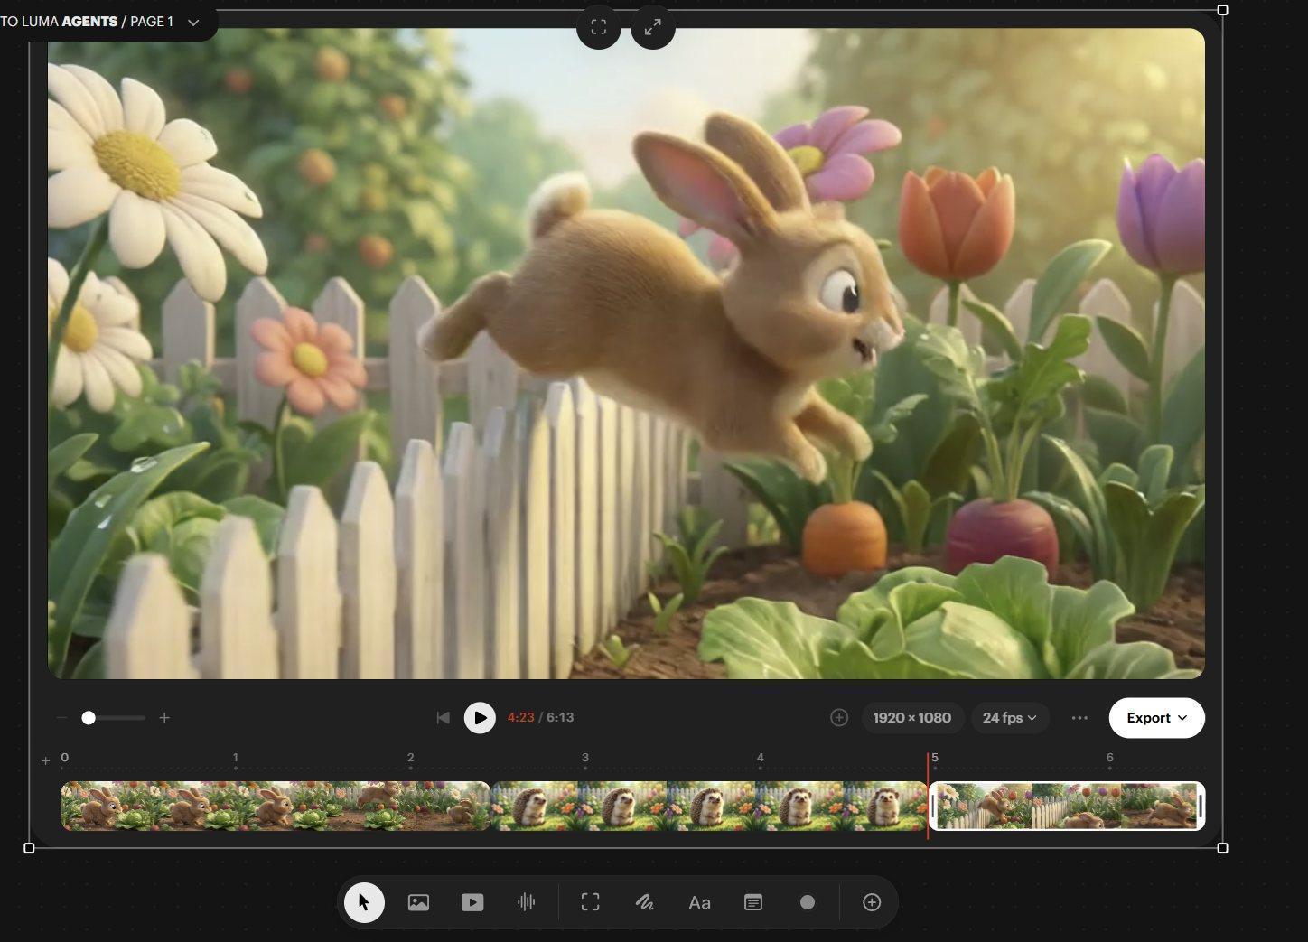Viewport: 1308px width, 942px height.
Task: Open the Export dropdown menu
Action: tap(1156, 718)
